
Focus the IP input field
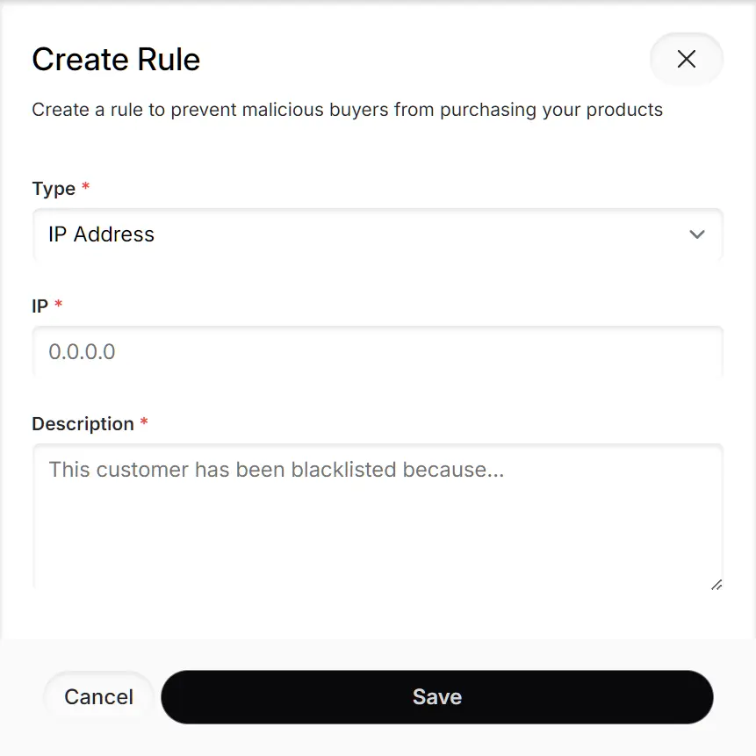378,352
